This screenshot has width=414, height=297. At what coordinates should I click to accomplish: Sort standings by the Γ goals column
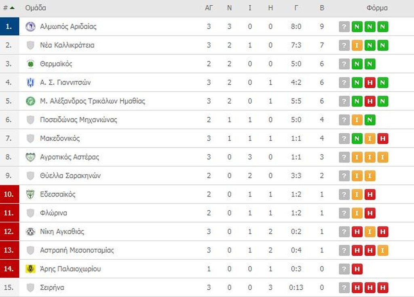pos(296,8)
